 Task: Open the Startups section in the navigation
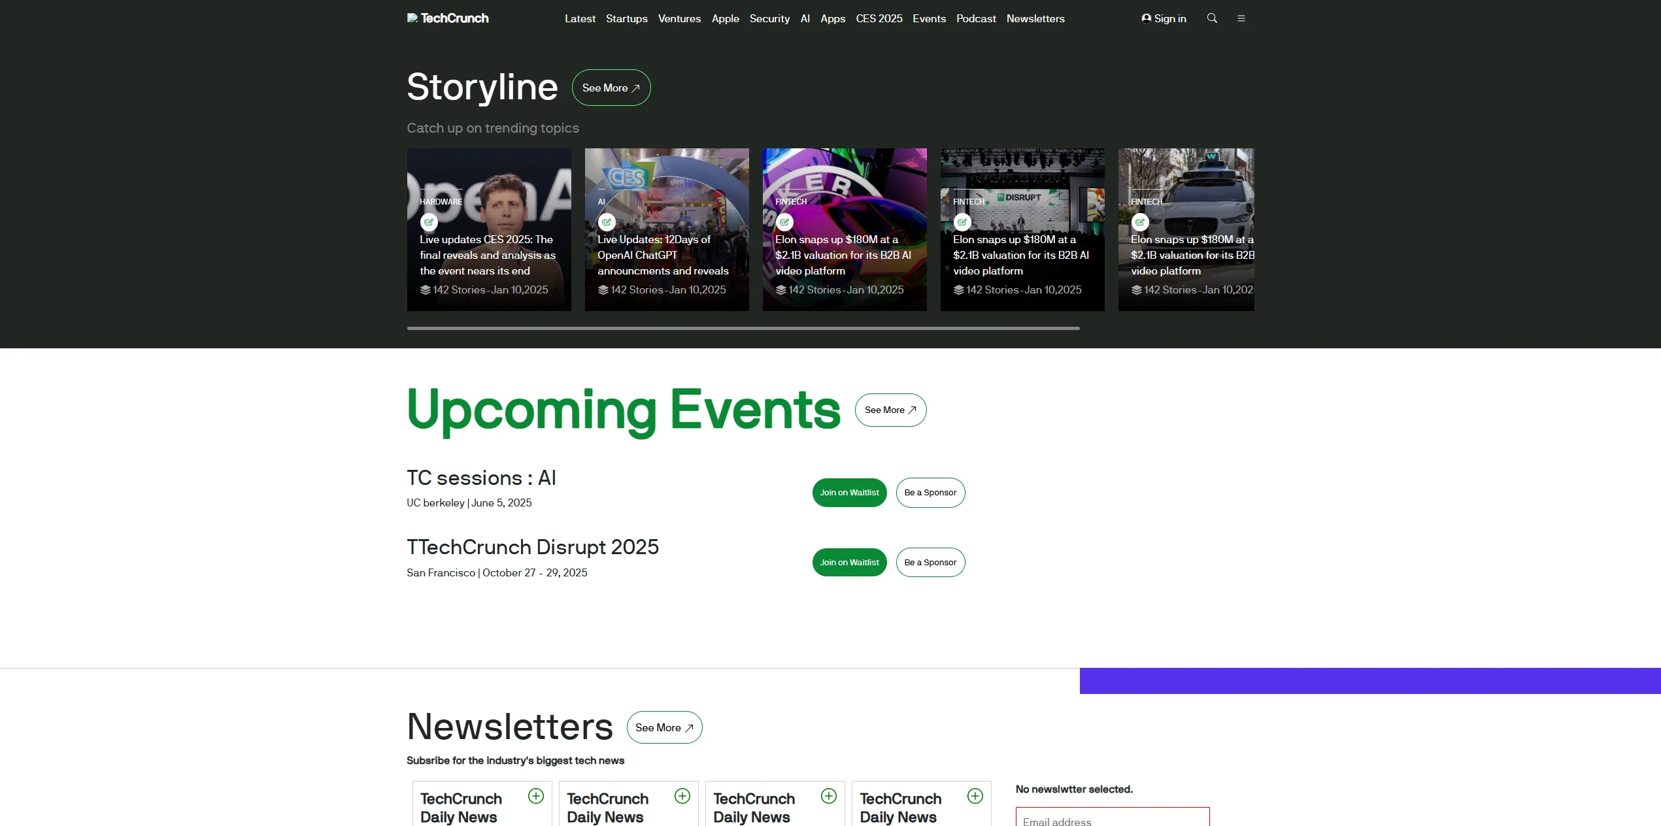(x=626, y=18)
